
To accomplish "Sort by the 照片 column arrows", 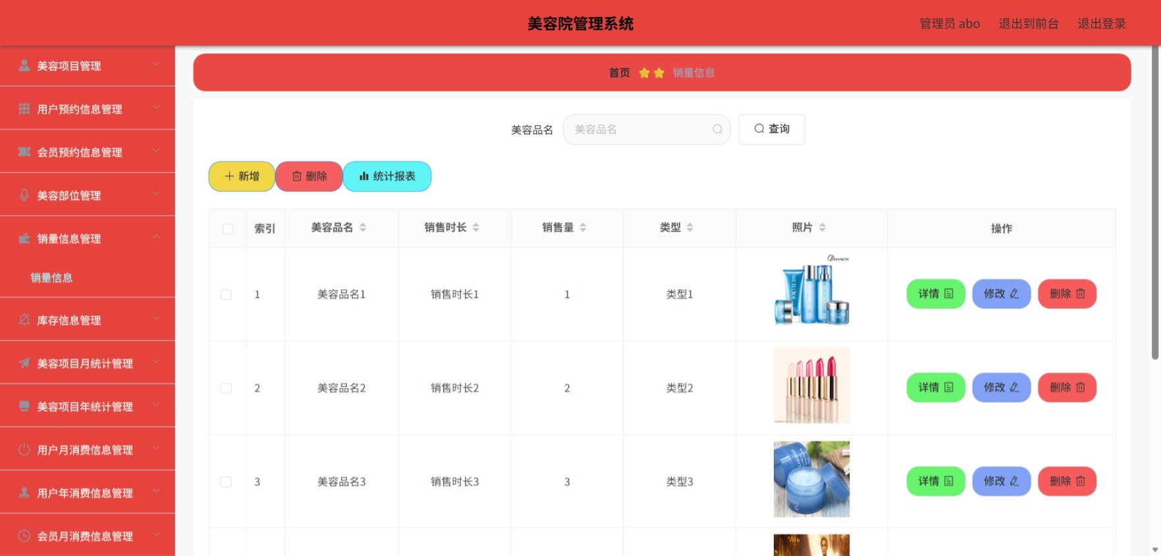I will [823, 227].
